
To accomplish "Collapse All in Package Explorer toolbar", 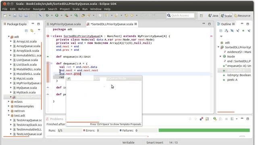I will point(26,31).
